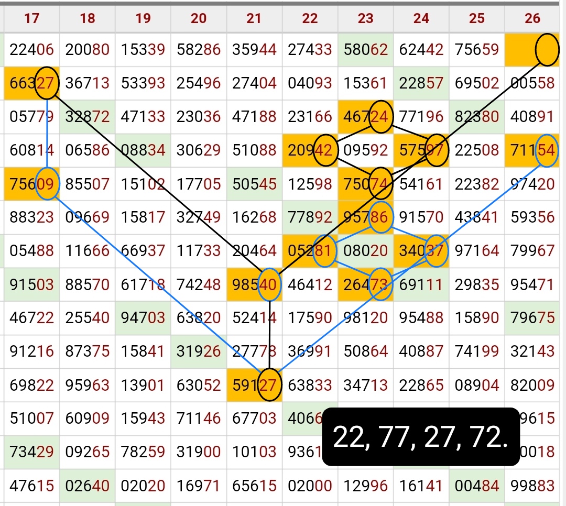Tap the highlighted cell 26473
The height and width of the screenshot is (506, 566).
click(x=366, y=285)
